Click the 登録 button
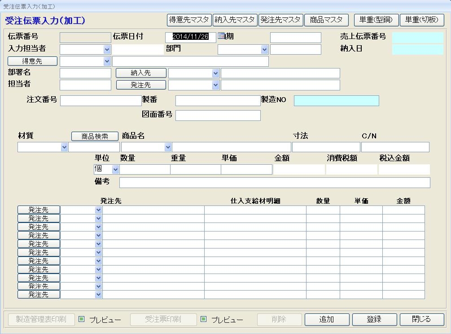The width and height of the screenshot is (451, 334). pyautogui.click(x=374, y=319)
